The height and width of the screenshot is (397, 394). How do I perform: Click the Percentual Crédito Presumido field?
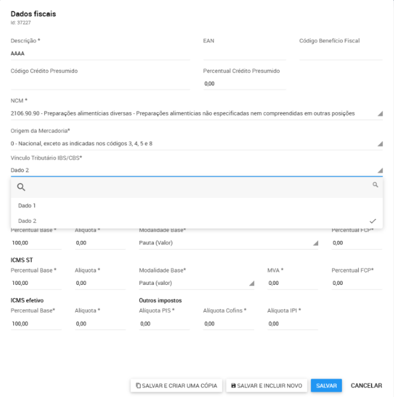point(244,84)
